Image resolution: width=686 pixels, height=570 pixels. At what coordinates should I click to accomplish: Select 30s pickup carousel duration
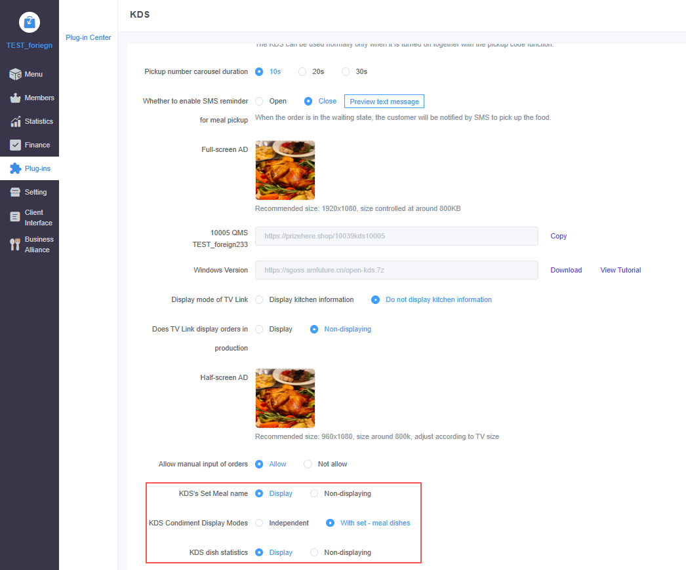(346, 71)
